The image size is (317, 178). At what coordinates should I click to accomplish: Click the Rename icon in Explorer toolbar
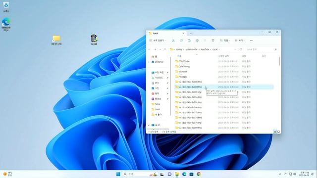coord(197,41)
